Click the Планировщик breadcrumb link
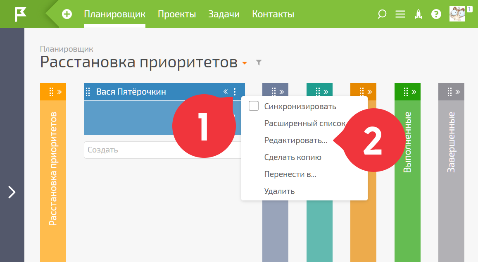This screenshot has height=262, width=478. tap(67, 49)
